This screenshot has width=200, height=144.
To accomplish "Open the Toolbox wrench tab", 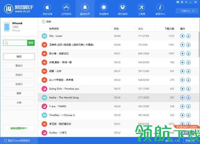I will click(x=141, y=9).
